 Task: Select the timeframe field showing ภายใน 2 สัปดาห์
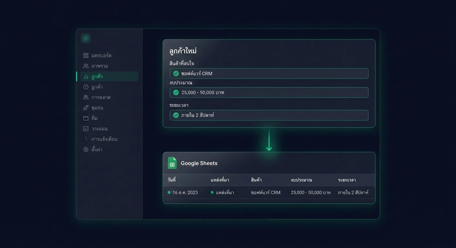click(269, 115)
